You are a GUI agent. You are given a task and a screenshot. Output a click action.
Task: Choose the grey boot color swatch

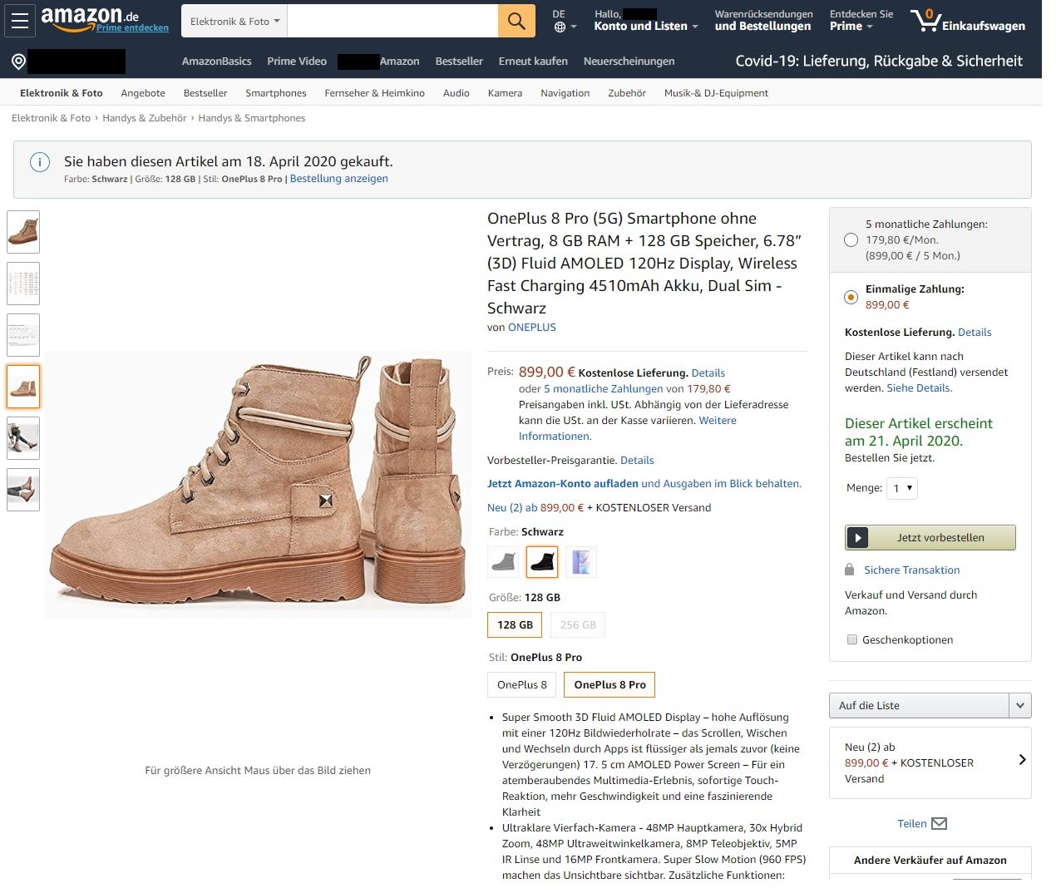[503, 563]
